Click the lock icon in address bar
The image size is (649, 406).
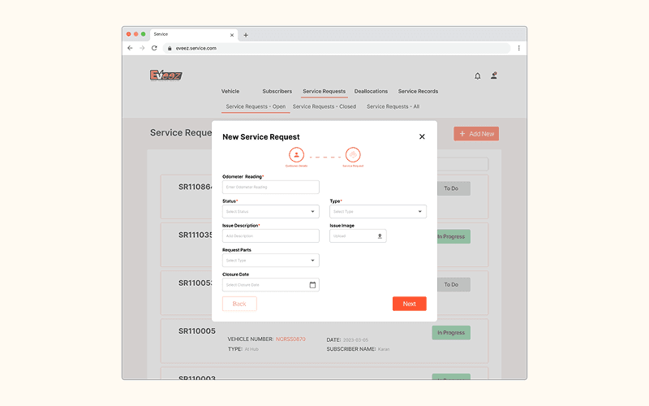[x=170, y=49]
